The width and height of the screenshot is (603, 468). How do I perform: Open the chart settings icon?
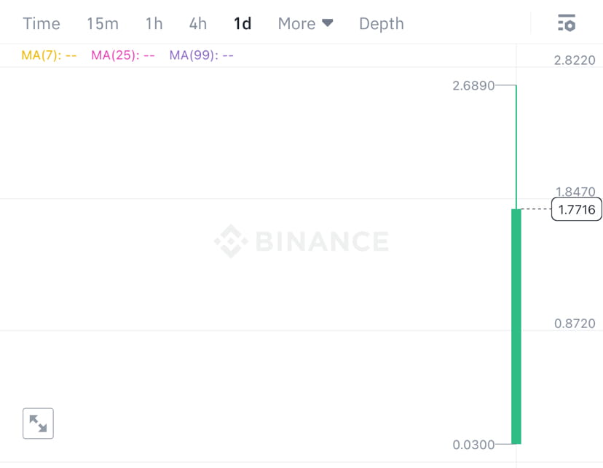567,23
